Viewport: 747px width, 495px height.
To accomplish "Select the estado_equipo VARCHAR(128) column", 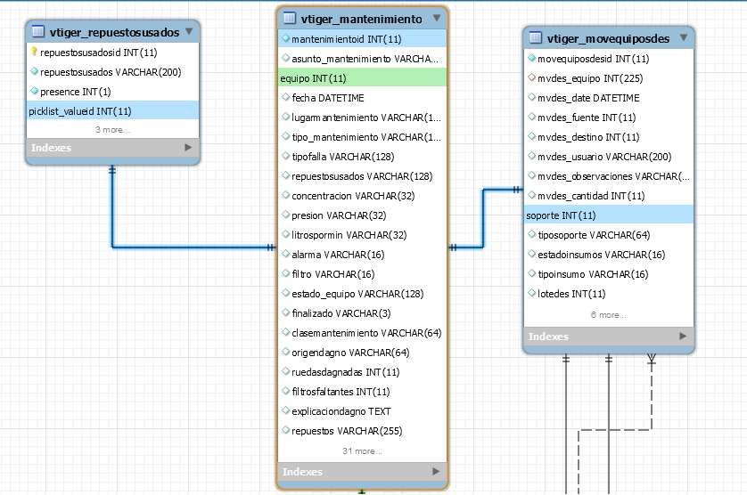I will point(362,294).
